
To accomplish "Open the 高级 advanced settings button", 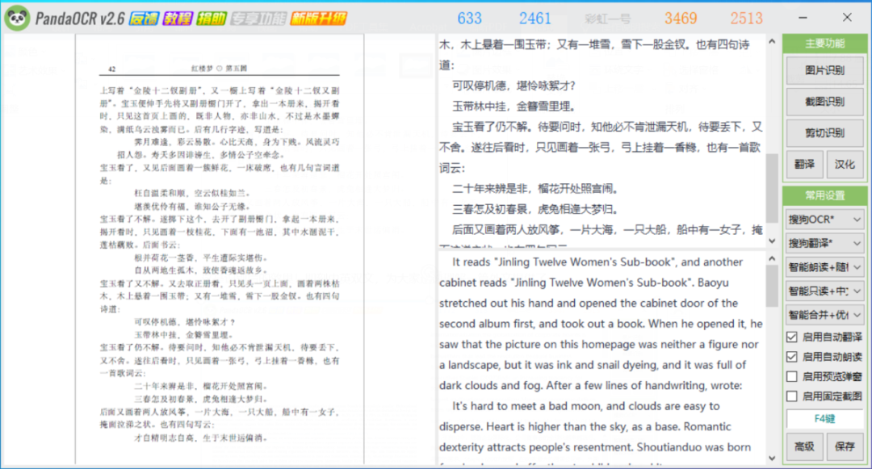I will pos(804,446).
